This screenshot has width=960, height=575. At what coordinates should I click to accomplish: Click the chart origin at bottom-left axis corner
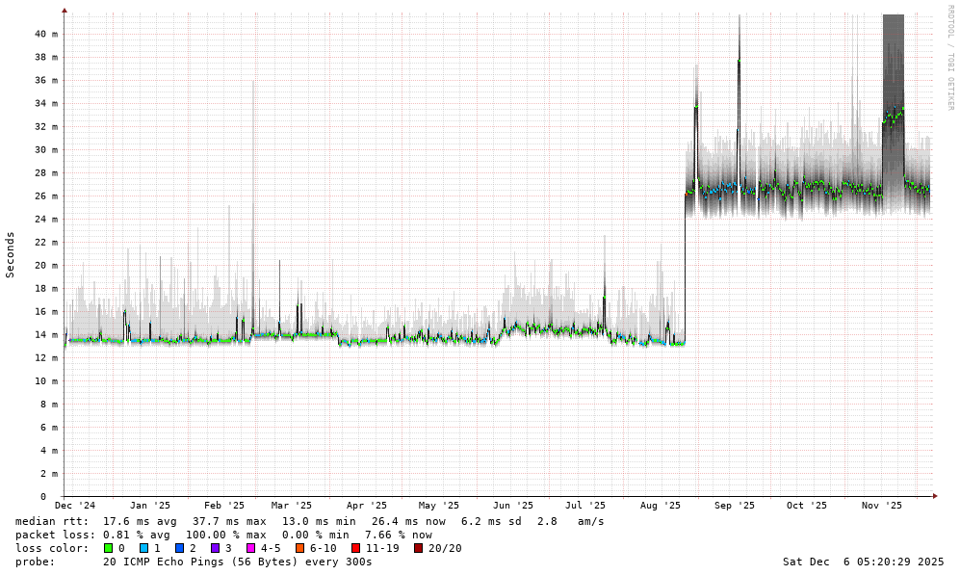[x=64, y=495]
